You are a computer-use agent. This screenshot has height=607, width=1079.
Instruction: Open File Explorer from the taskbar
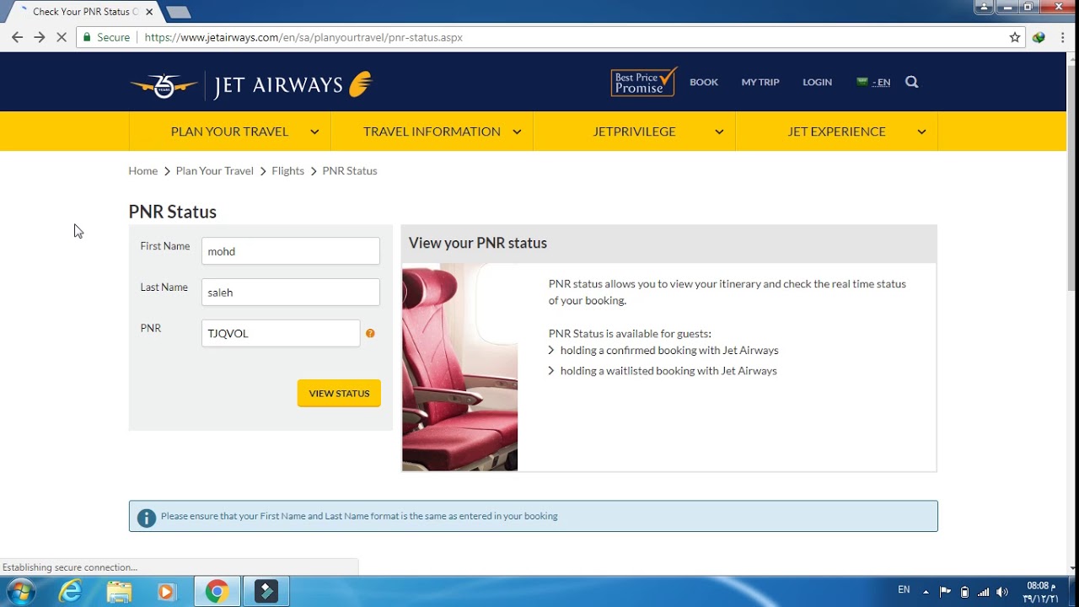point(119,592)
